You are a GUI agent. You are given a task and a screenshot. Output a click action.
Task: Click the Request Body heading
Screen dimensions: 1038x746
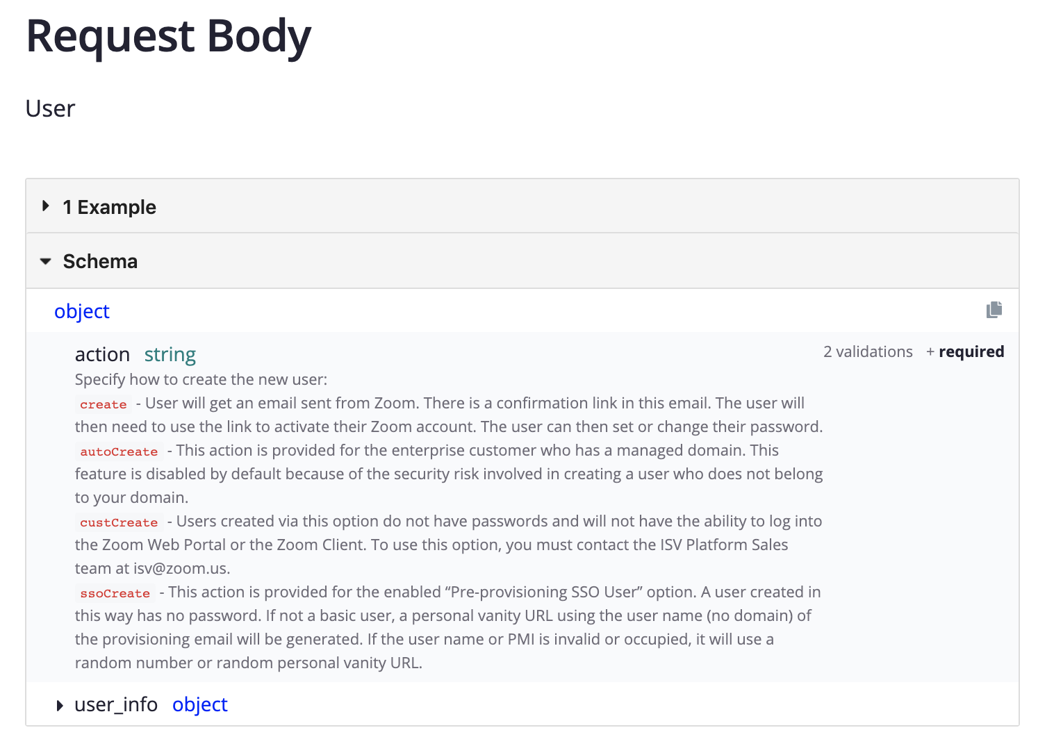click(x=168, y=36)
